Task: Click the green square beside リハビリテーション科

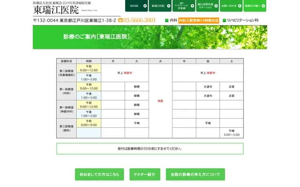Action: (x=225, y=21)
